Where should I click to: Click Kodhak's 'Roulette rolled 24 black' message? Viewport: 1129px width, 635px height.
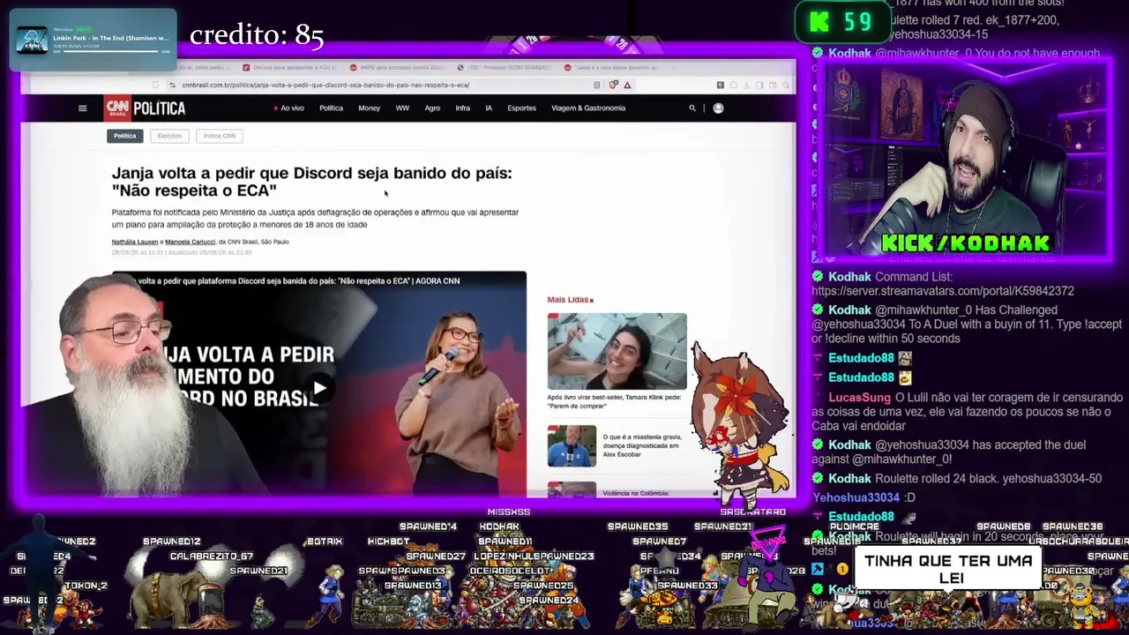988,479
